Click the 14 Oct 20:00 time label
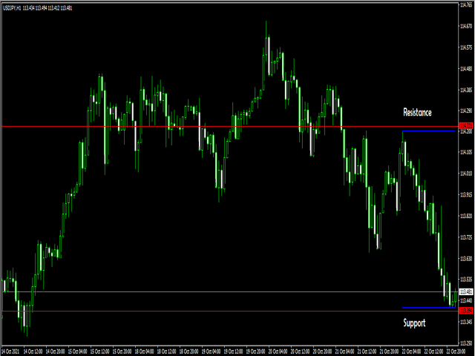Image resolution: width=475 pixels, height=356 pixels. [56, 351]
